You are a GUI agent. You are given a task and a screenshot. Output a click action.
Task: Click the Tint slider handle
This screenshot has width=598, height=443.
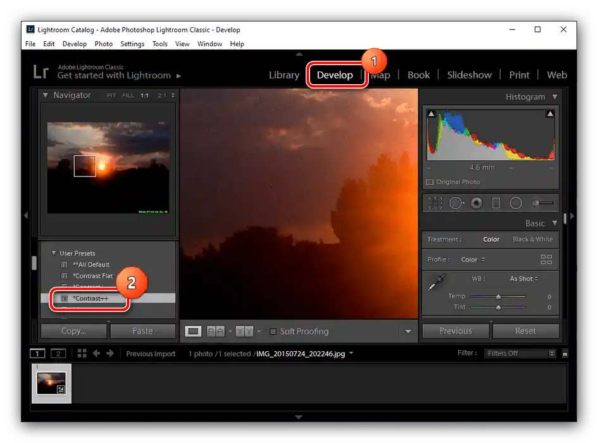[x=498, y=307]
